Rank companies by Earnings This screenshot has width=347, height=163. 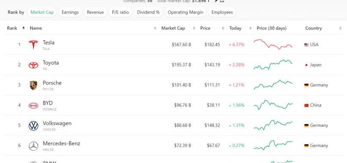(x=70, y=12)
